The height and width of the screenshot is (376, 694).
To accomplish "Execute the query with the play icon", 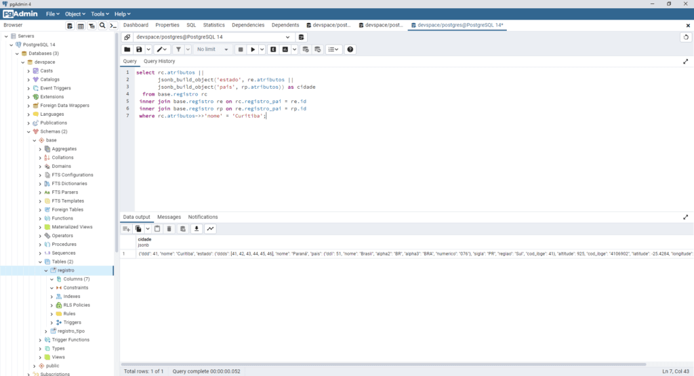I will [x=253, y=49].
